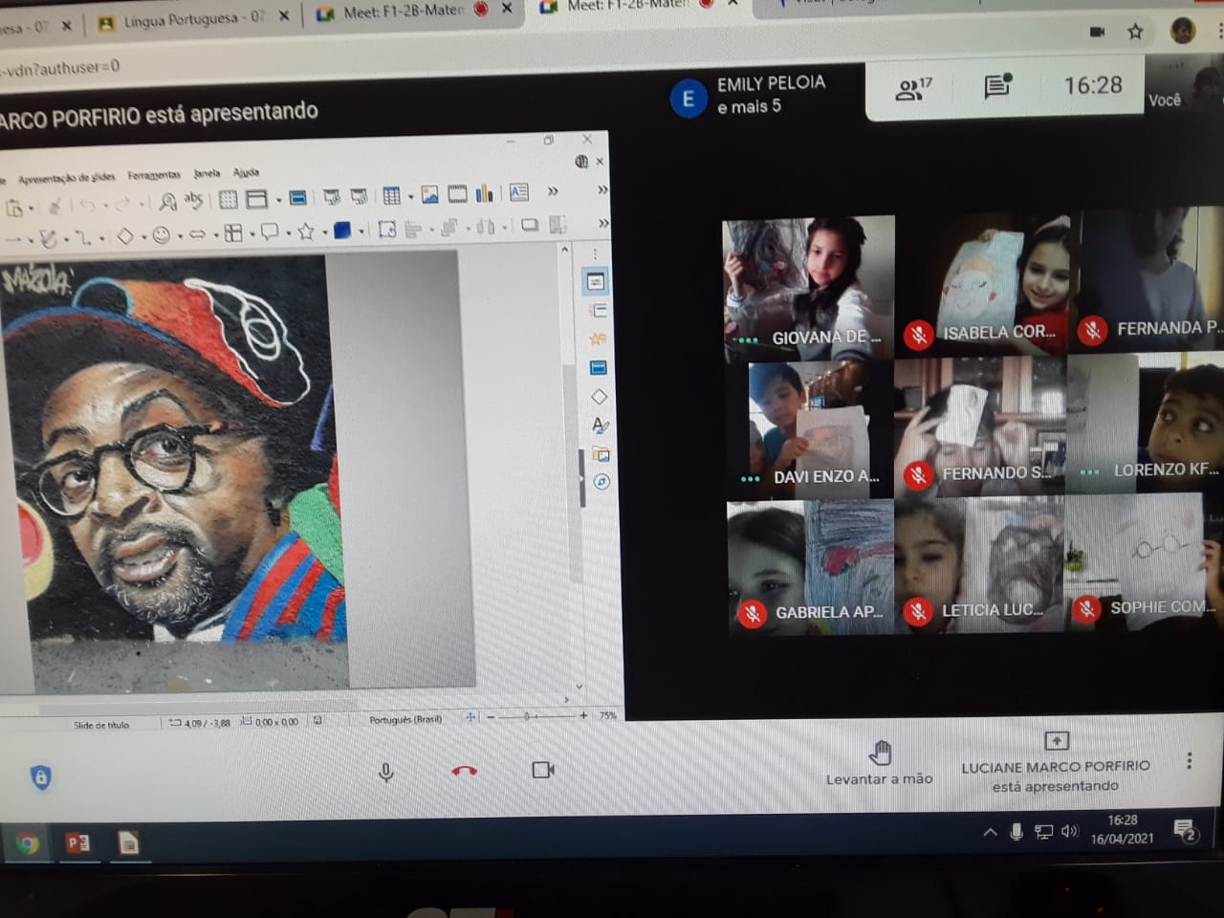This screenshot has height=918, width=1224.
Task: Expand the star shapes dropdown arrow
Action: [x=324, y=231]
